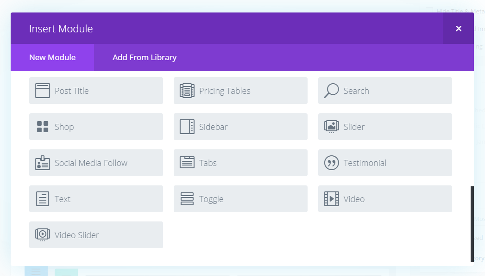
Task: Click the Slider image icon
Action: click(331, 127)
